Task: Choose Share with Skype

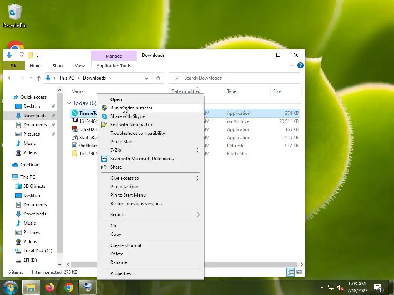Action: [x=127, y=116]
